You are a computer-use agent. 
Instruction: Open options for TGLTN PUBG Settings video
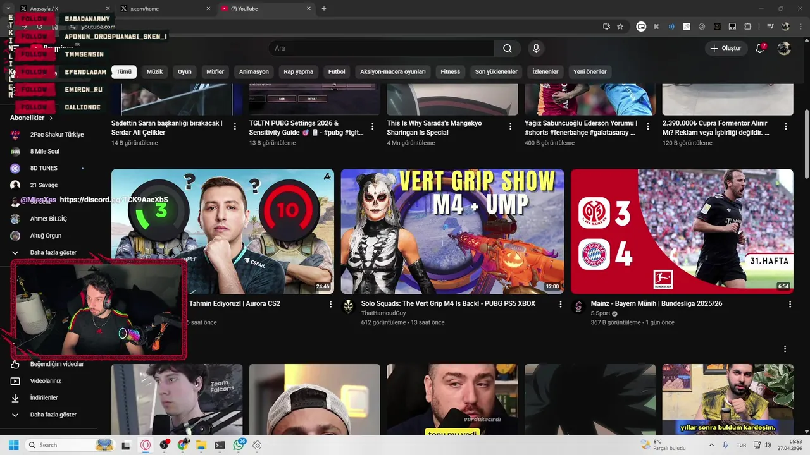click(372, 127)
